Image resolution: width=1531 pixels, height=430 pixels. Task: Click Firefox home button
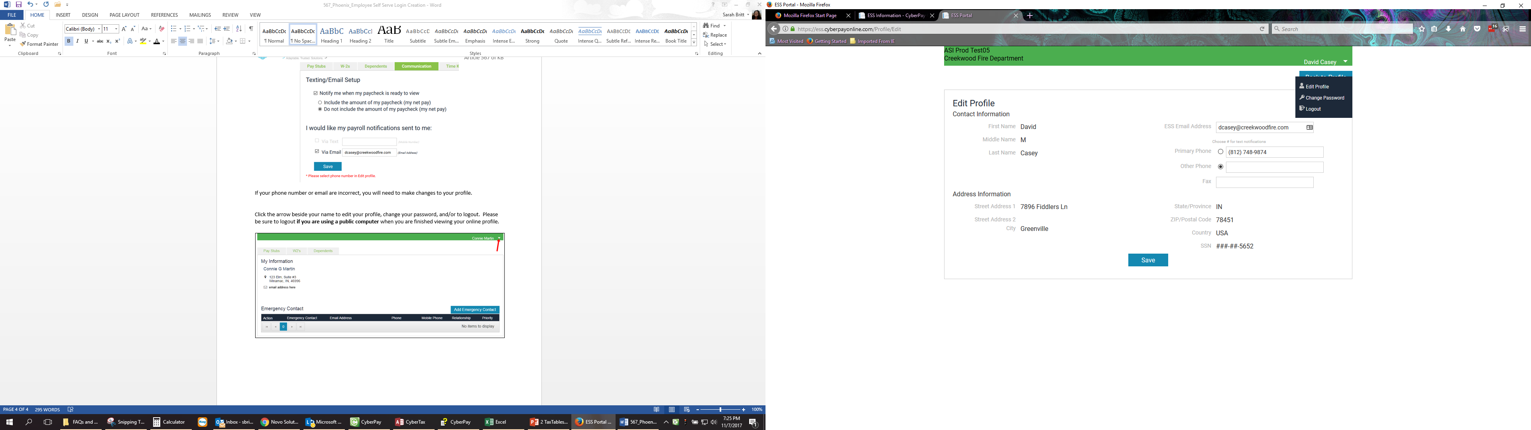[1463, 29]
